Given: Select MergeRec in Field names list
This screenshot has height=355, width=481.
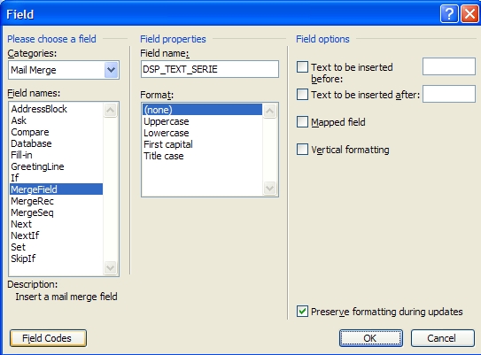Looking at the screenshot, I should pyautogui.click(x=32, y=201).
